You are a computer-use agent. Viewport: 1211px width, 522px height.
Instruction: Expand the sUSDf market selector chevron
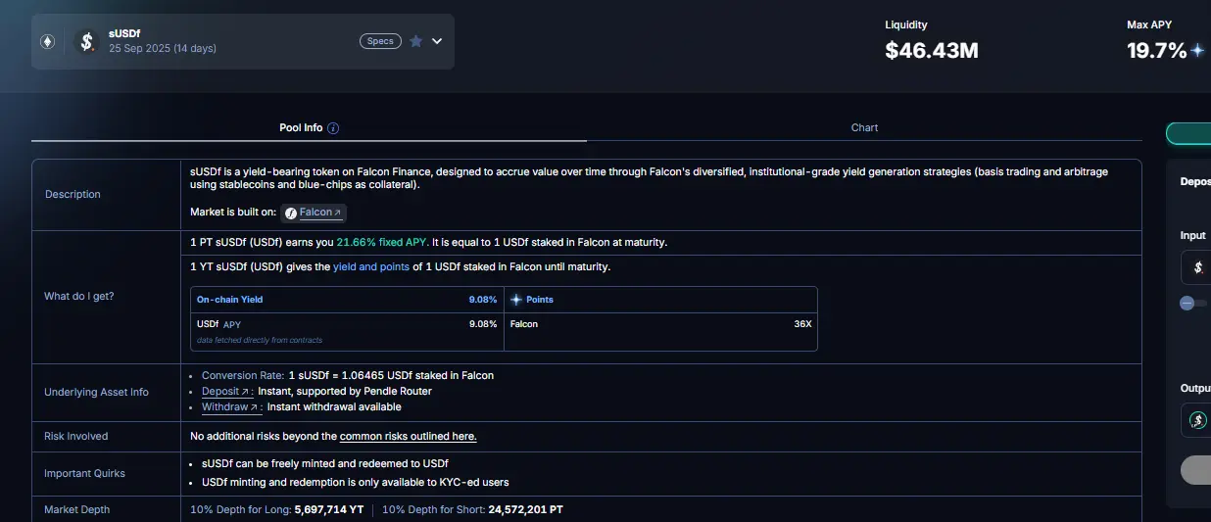tap(437, 41)
